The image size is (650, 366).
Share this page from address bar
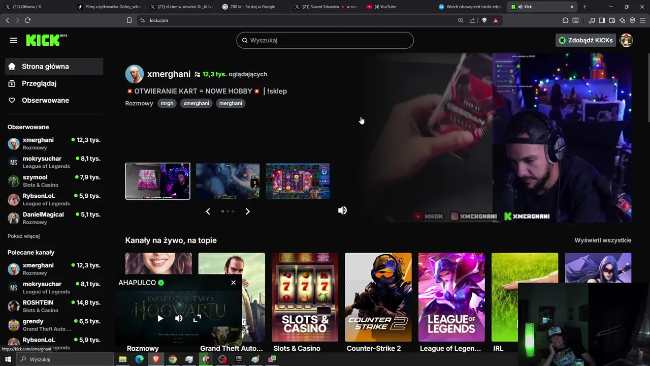pyautogui.click(x=472, y=20)
